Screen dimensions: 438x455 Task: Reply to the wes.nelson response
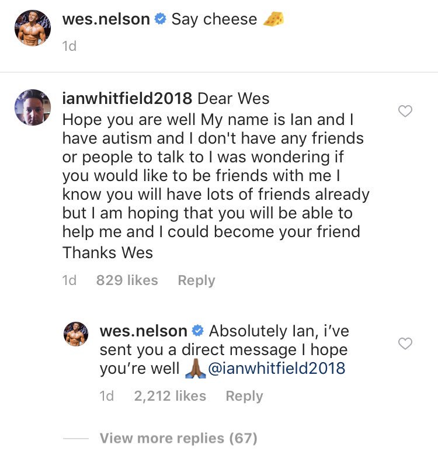(244, 396)
